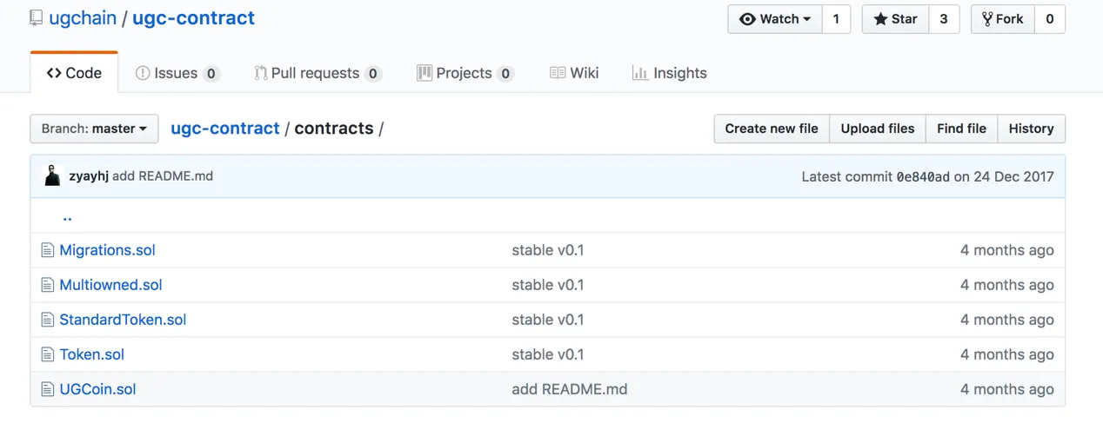Switch to the Issues tab

point(177,73)
